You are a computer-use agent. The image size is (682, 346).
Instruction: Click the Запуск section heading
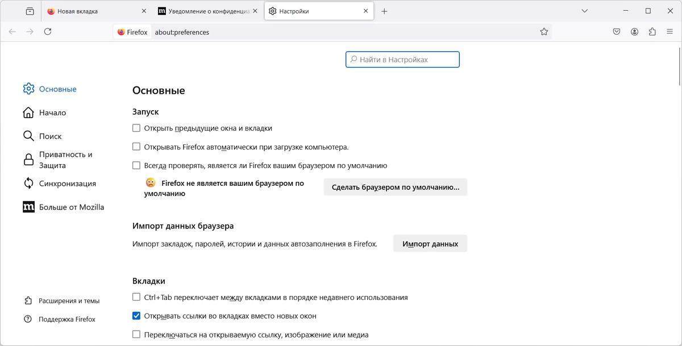coord(145,112)
